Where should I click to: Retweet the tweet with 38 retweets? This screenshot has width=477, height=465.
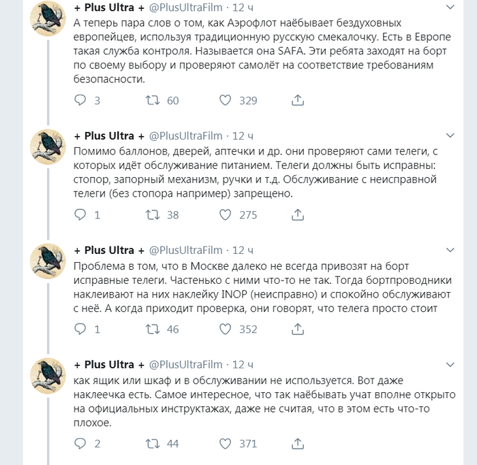(154, 215)
